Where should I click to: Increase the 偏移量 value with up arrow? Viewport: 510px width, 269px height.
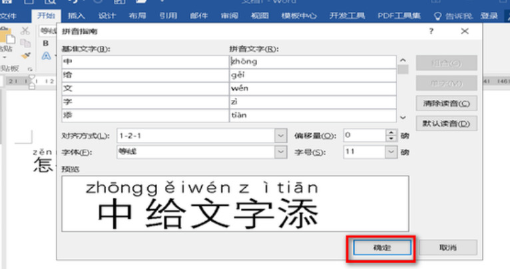391,133
